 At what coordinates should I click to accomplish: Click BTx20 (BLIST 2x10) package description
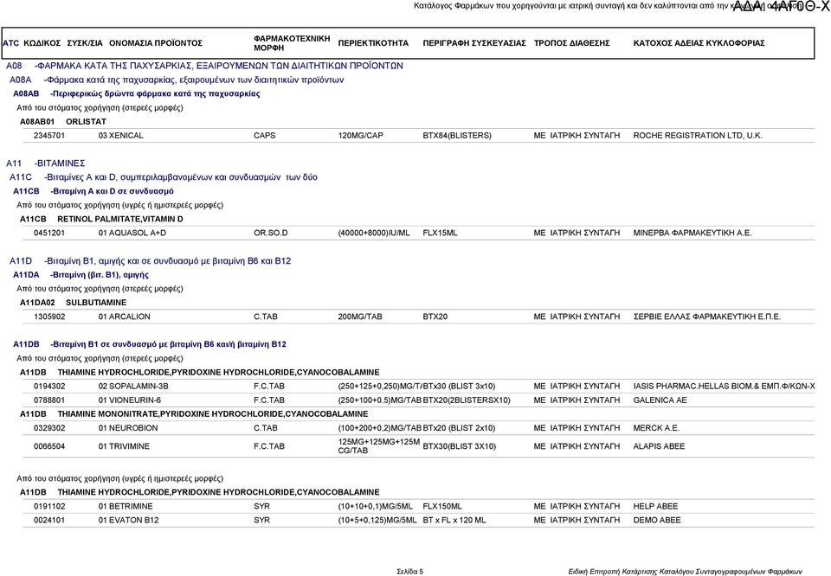pos(459,428)
